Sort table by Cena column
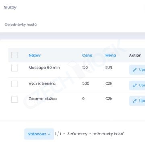Screen dimensions: 145x145 click(87, 55)
